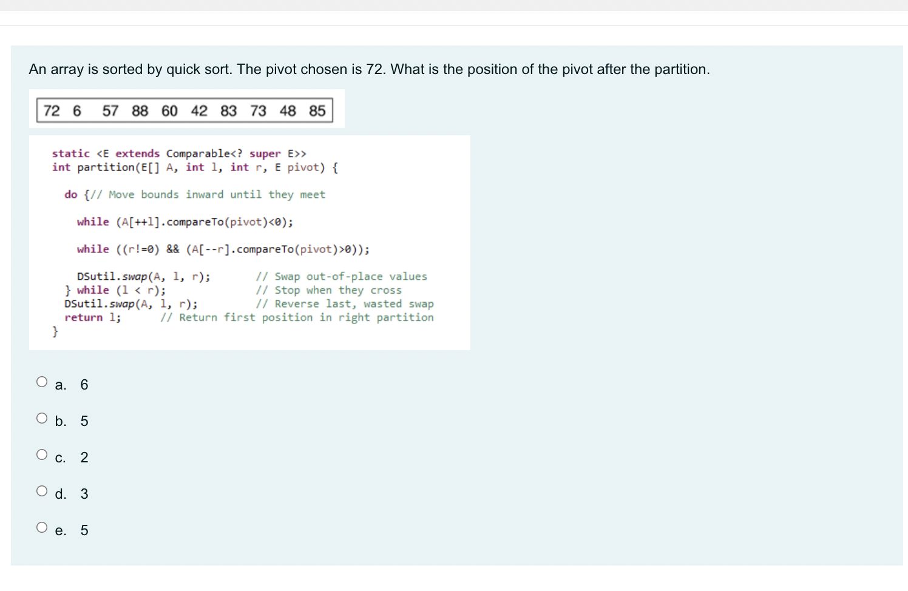Click the pivot value 72 in the array
Viewport: 908px width, 591px height.
52,110
